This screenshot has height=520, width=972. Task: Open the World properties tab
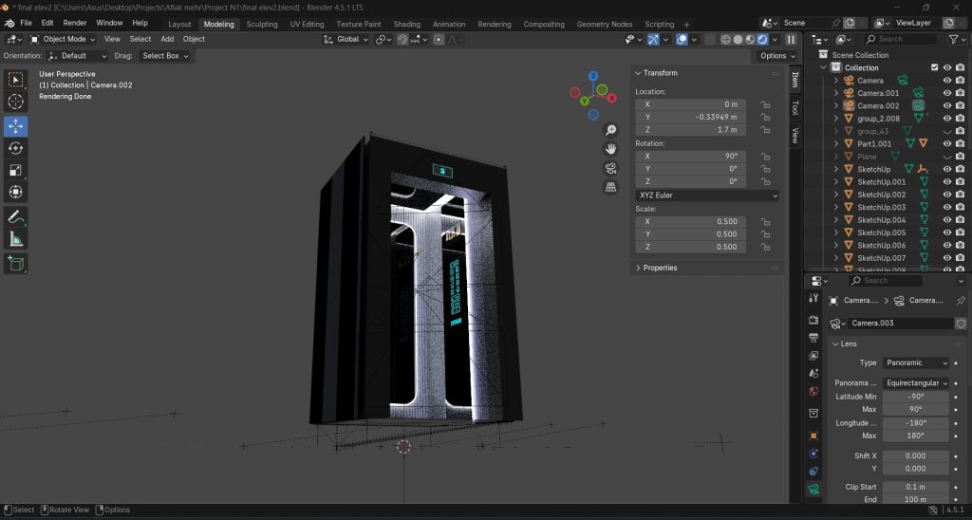(x=813, y=392)
